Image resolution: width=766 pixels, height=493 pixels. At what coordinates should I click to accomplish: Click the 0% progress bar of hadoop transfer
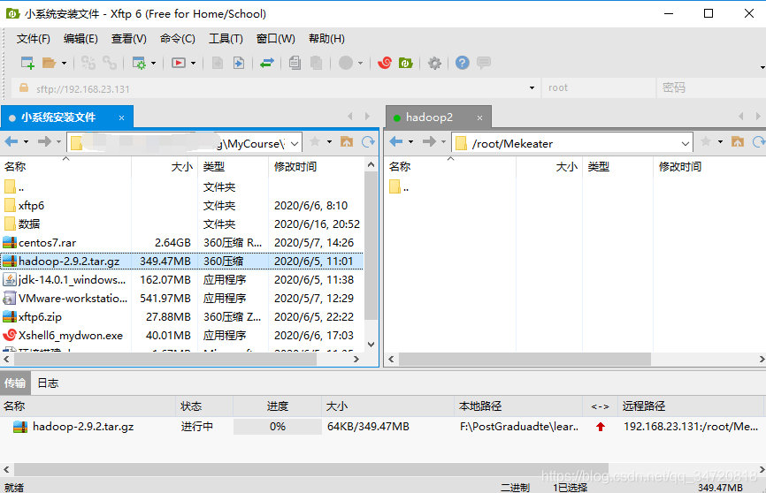point(278,427)
